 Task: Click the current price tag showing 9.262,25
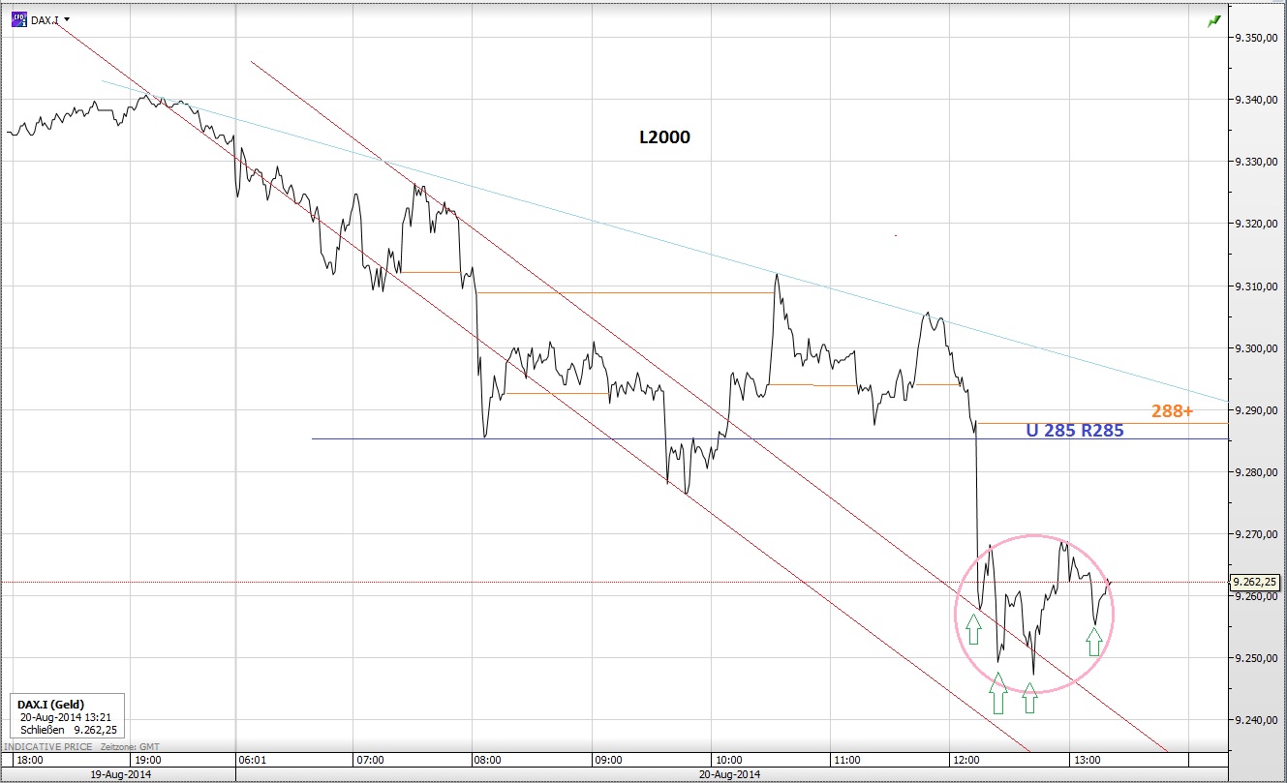[x=1256, y=582]
